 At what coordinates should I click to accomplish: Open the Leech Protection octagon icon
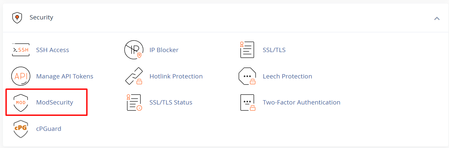pos(247,76)
